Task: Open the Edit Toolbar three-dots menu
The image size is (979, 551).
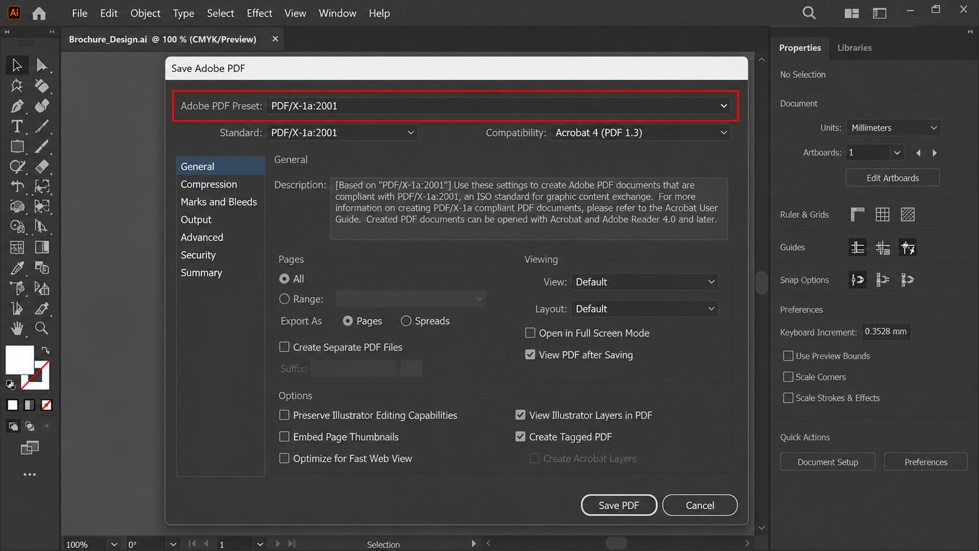Action: pyautogui.click(x=29, y=474)
